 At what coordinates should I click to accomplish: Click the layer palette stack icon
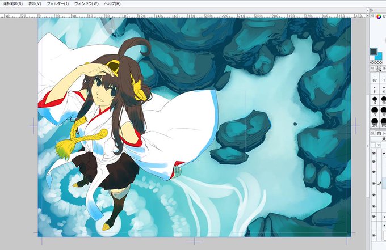(379, 133)
